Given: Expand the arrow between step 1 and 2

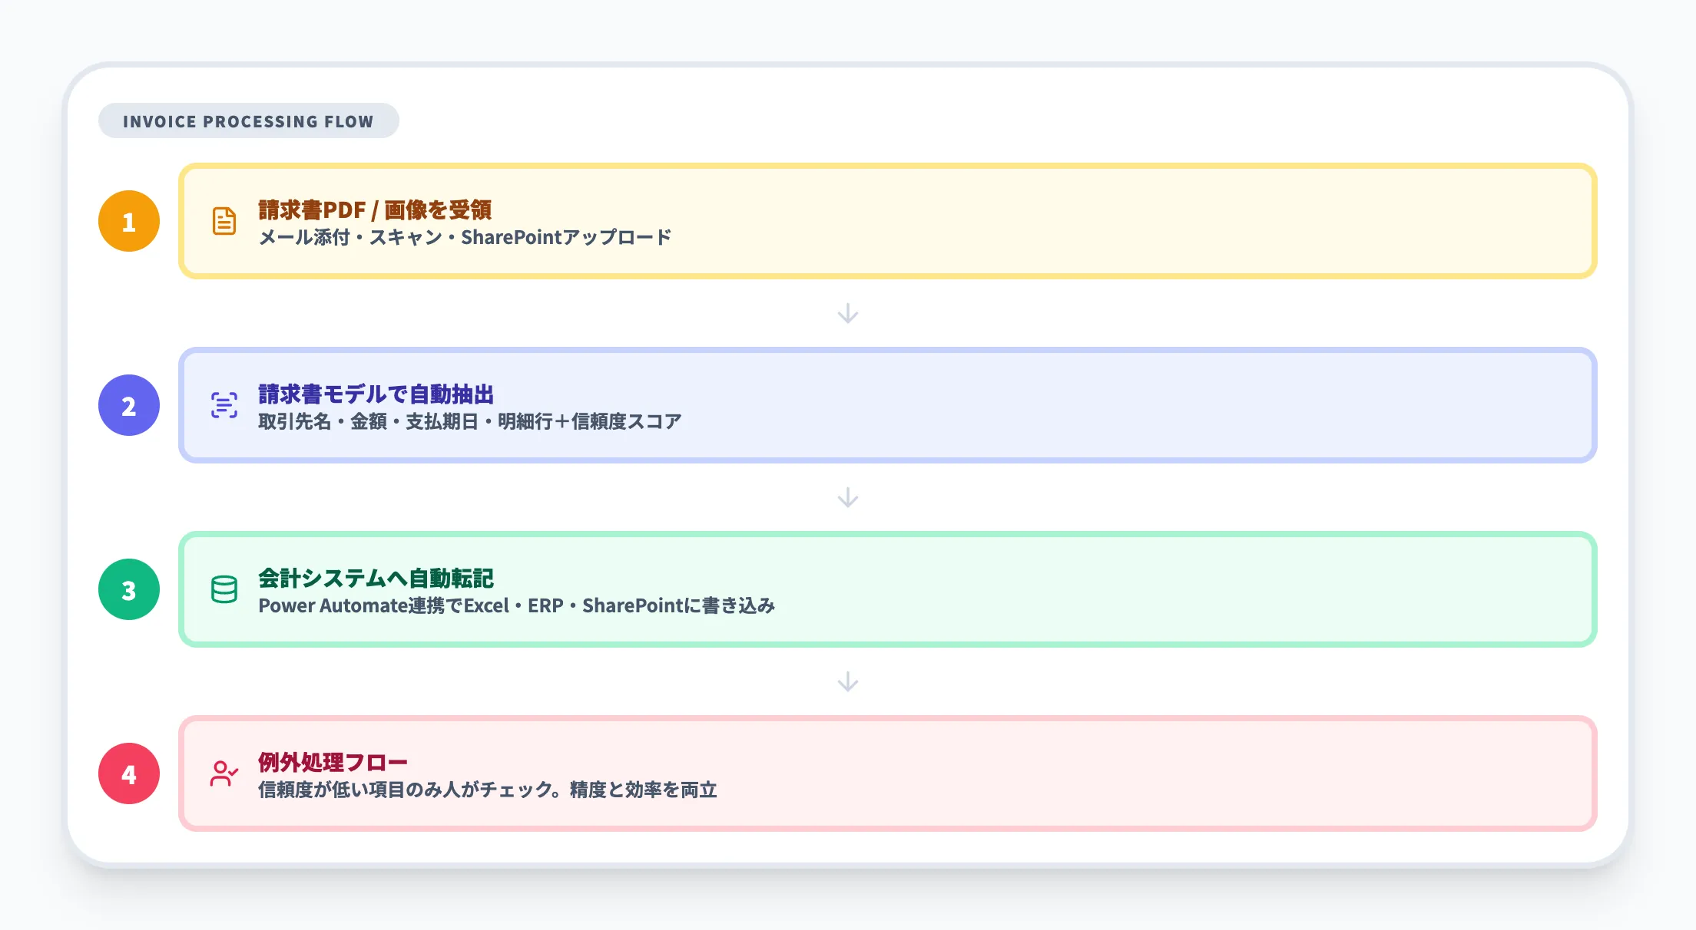Looking at the screenshot, I should click(848, 312).
